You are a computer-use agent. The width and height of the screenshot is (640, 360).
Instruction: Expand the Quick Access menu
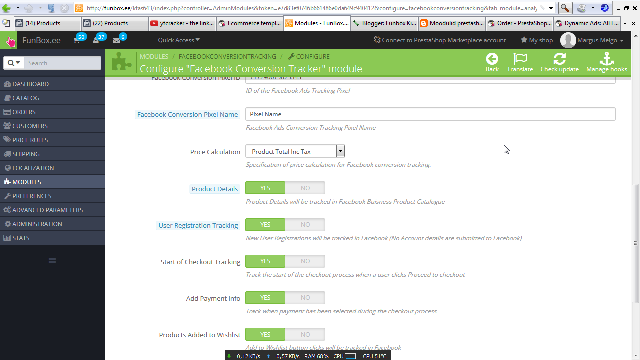[179, 40]
